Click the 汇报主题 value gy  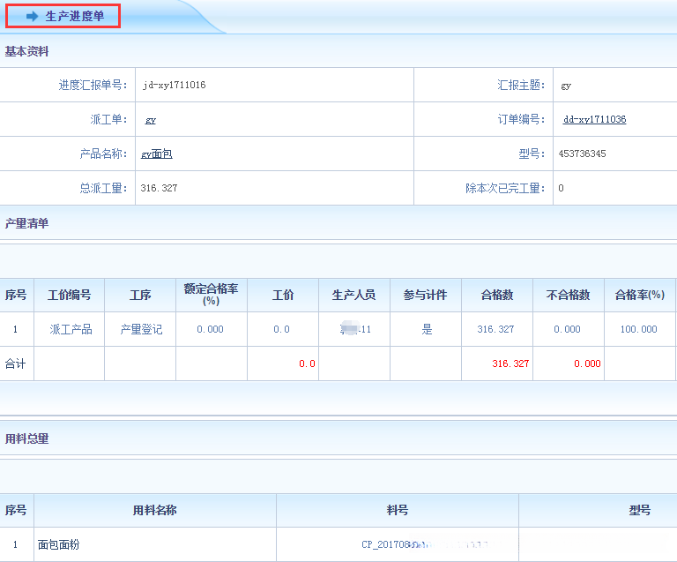point(566,86)
